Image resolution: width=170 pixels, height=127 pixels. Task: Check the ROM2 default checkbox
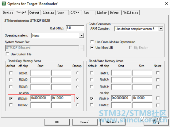point(11,80)
